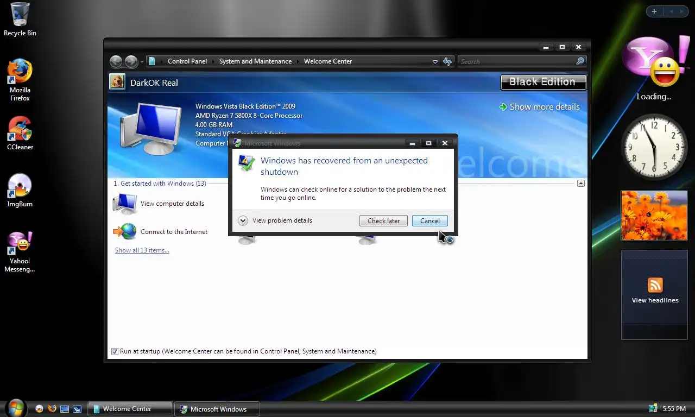695x417 pixels.
Task: Open the media player quick launch icon
Action: pyautogui.click(x=39, y=409)
